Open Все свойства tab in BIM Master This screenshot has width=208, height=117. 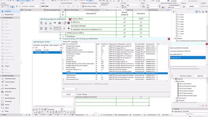point(45,45)
